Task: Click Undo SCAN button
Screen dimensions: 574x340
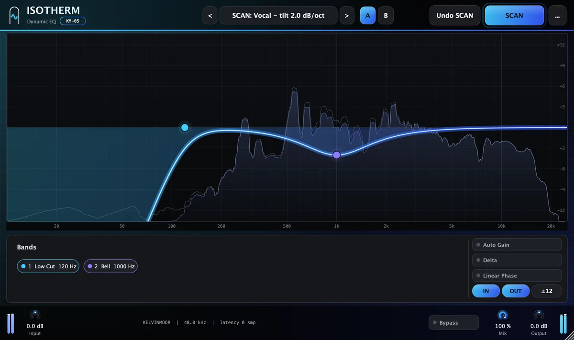Action: (455, 15)
